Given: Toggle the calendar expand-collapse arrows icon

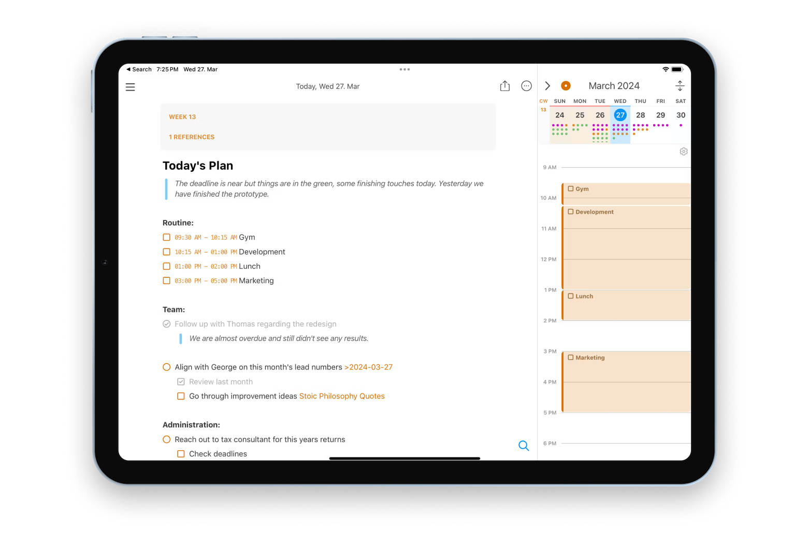Looking at the screenshot, I should point(680,86).
